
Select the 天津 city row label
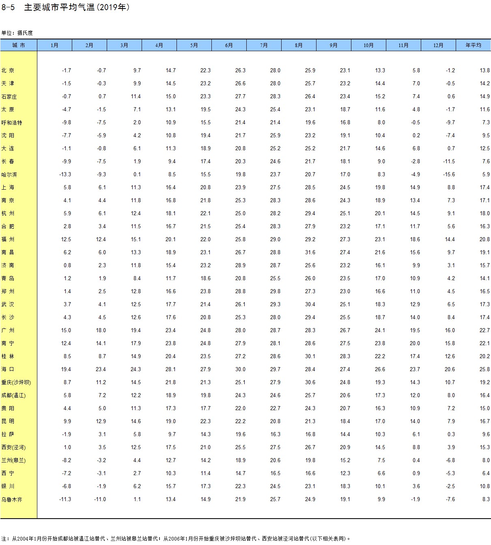tap(8, 83)
